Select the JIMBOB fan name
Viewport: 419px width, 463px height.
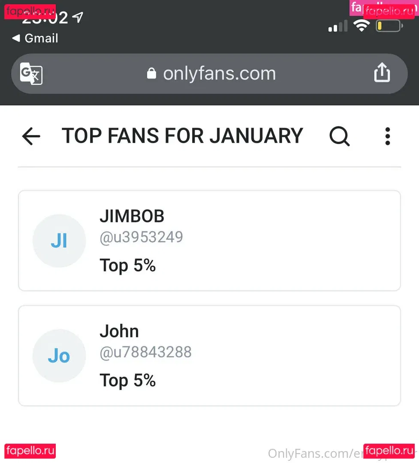pyautogui.click(x=132, y=216)
